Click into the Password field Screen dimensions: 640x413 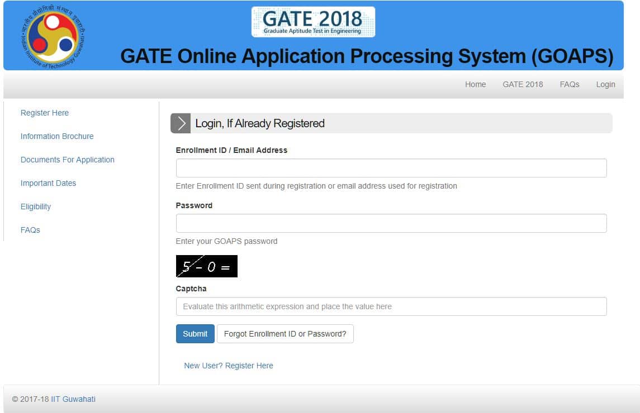(391, 223)
